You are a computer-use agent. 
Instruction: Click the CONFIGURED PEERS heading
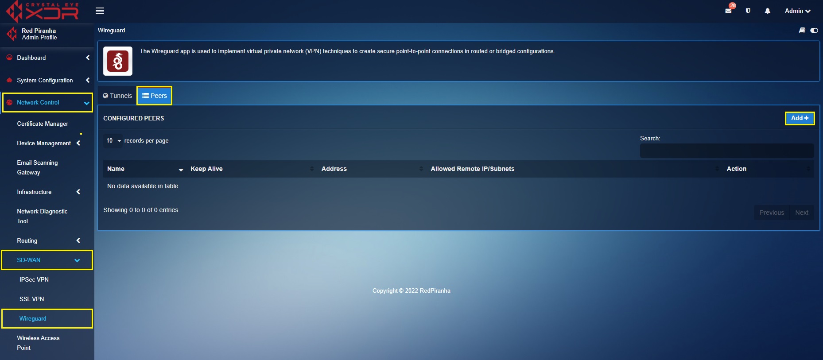pyautogui.click(x=134, y=118)
